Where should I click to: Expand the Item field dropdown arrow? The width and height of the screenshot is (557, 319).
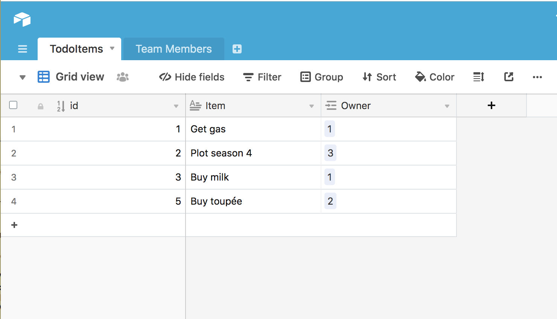click(x=312, y=106)
